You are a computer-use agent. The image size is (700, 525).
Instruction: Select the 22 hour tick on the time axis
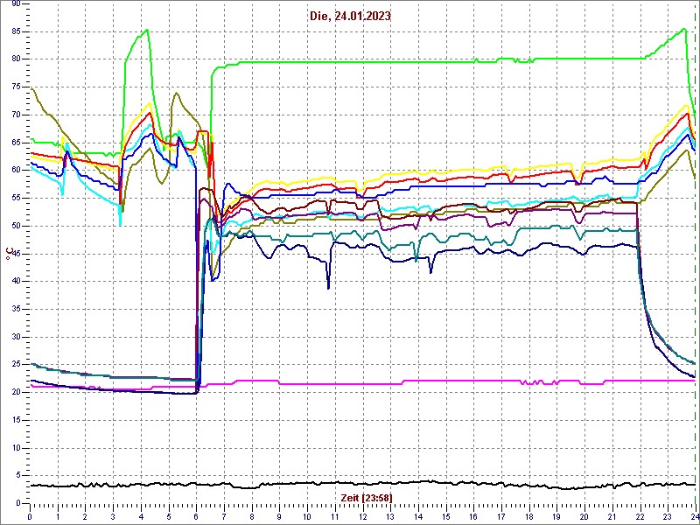tap(640, 516)
